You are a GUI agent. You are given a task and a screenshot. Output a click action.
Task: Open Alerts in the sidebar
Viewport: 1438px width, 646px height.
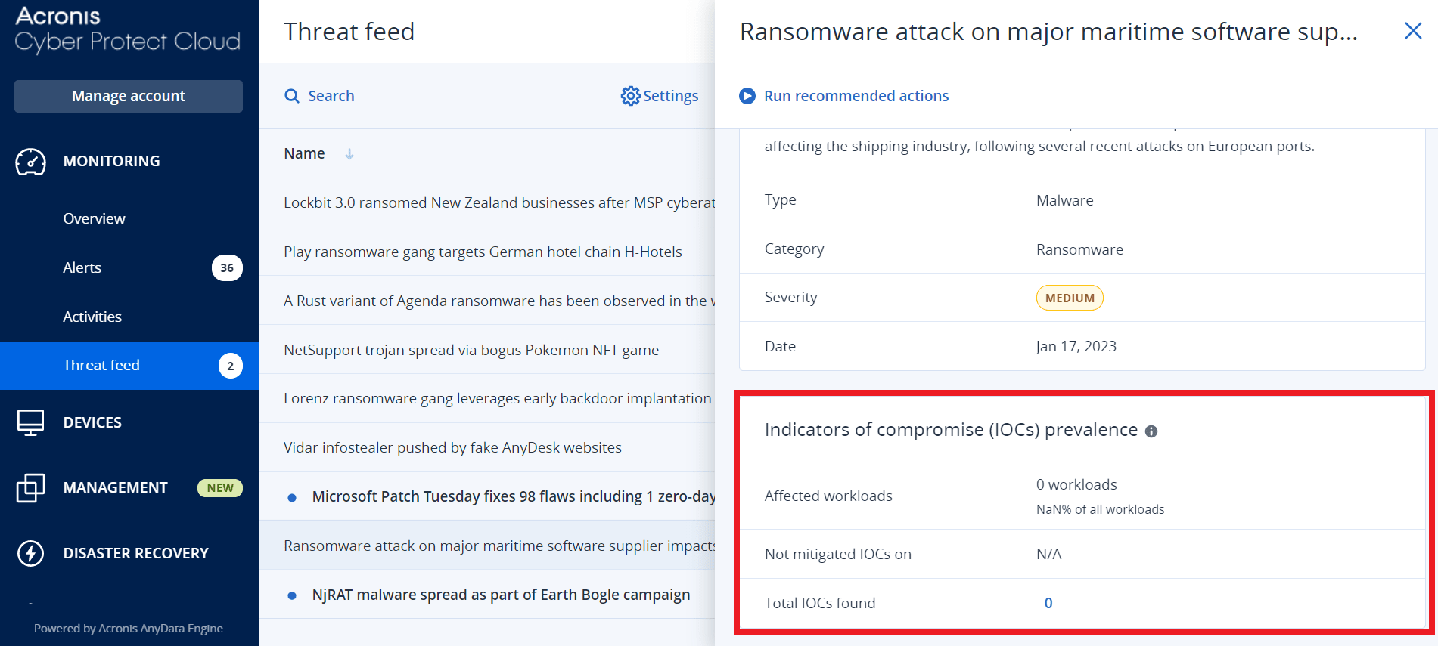tap(82, 267)
